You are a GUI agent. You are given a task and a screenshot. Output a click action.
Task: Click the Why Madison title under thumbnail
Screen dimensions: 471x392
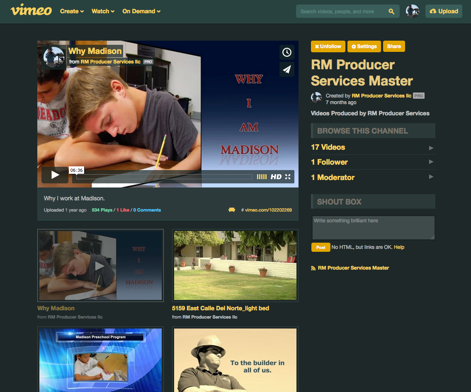[56, 308]
